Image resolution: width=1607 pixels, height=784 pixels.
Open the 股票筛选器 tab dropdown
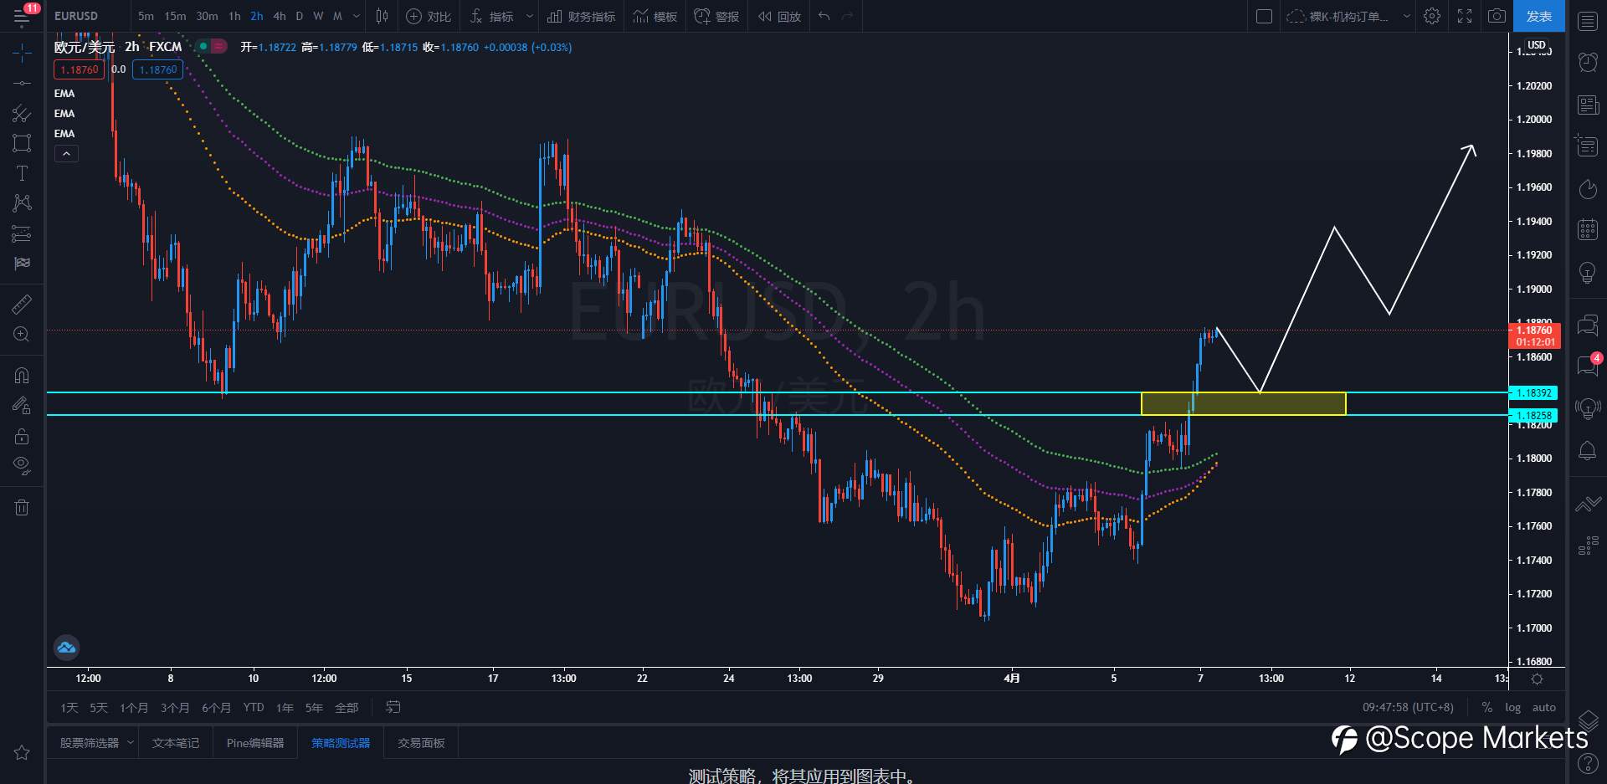pos(131,742)
